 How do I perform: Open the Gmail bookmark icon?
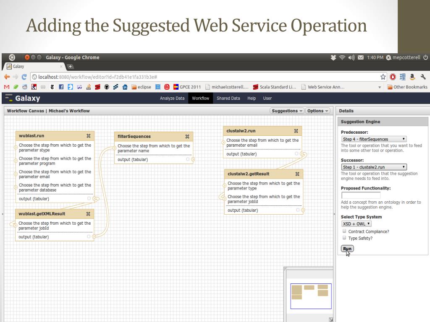click(7, 87)
